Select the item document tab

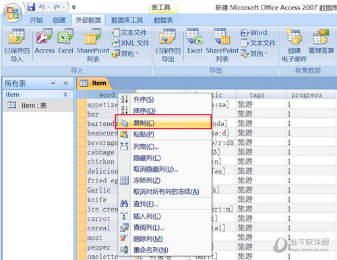coord(94,83)
